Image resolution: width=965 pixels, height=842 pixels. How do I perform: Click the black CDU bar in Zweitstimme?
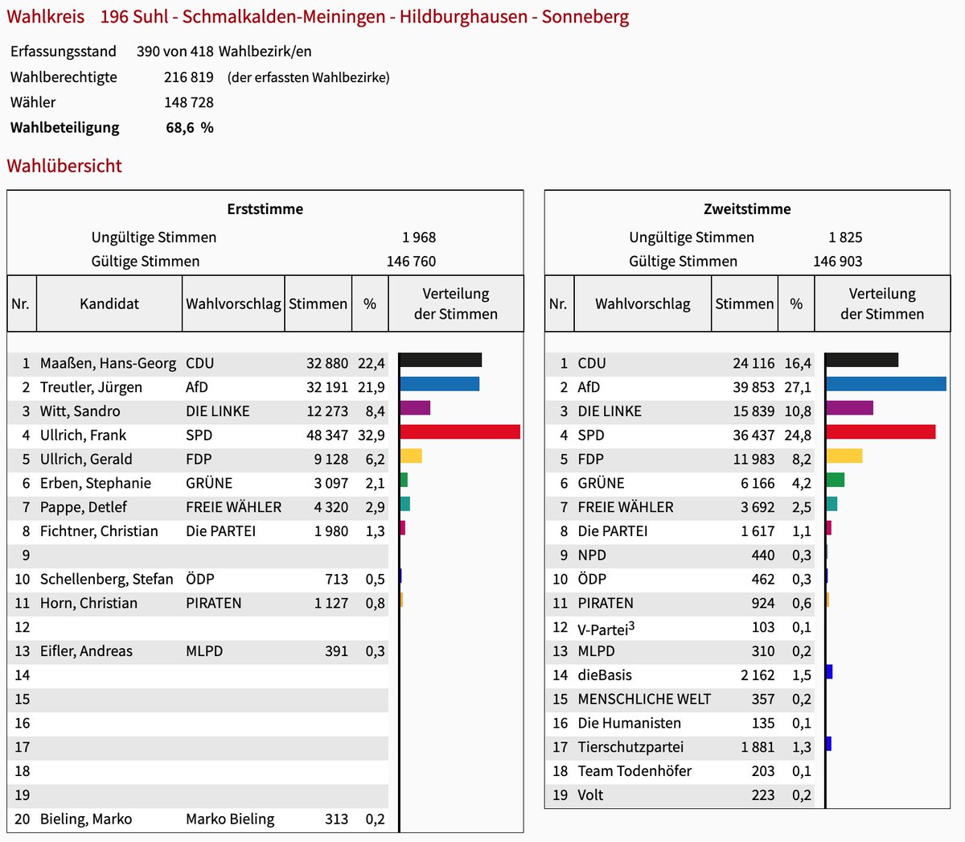pyautogui.click(x=862, y=360)
